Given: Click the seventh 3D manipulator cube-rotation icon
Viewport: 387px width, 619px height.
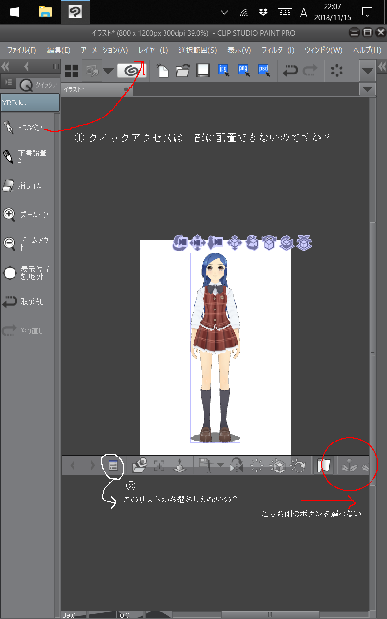Looking at the screenshot, I should tap(286, 242).
